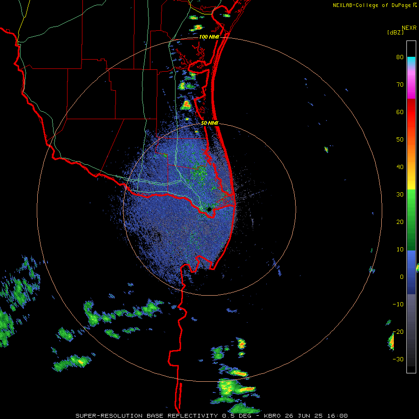Viewport: 419px width, 419px height.
Task: Click the 50 tick label on the dBZ scale
Action: pos(400,140)
